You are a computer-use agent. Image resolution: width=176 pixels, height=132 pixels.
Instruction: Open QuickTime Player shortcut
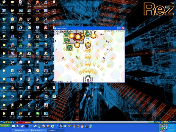37,106
